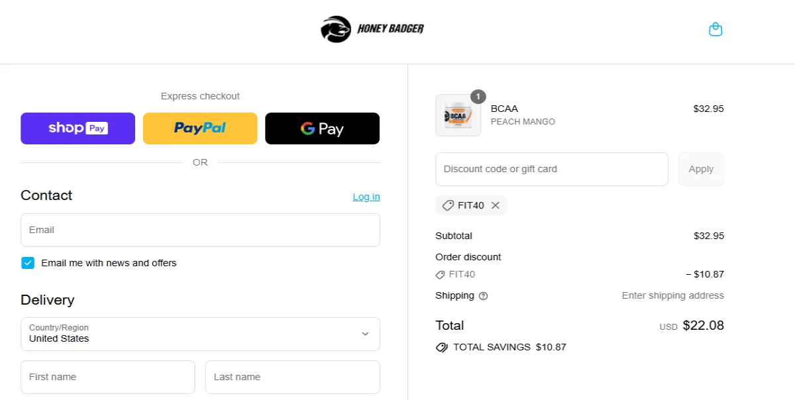Pay with Shop Pay express checkout
The height and width of the screenshot is (400, 795).
coord(78,128)
